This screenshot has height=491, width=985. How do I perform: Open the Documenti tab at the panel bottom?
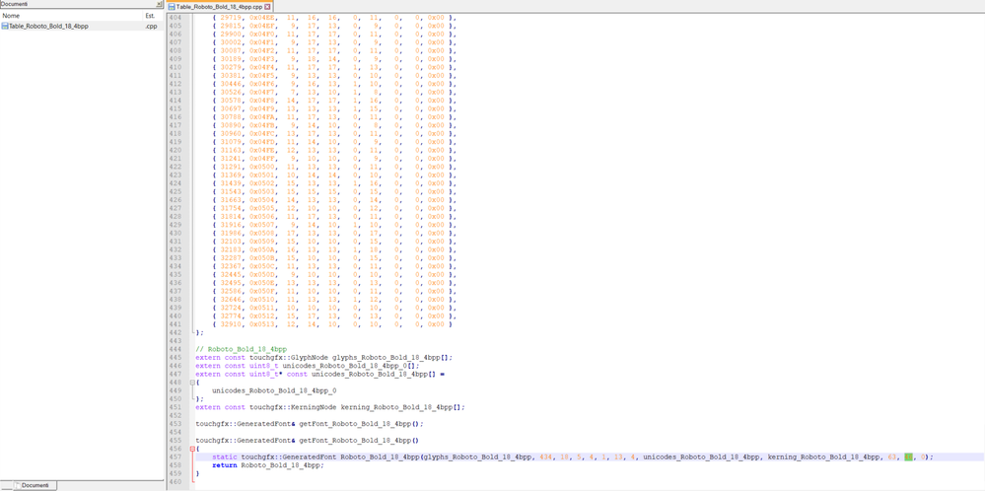click(x=35, y=485)
